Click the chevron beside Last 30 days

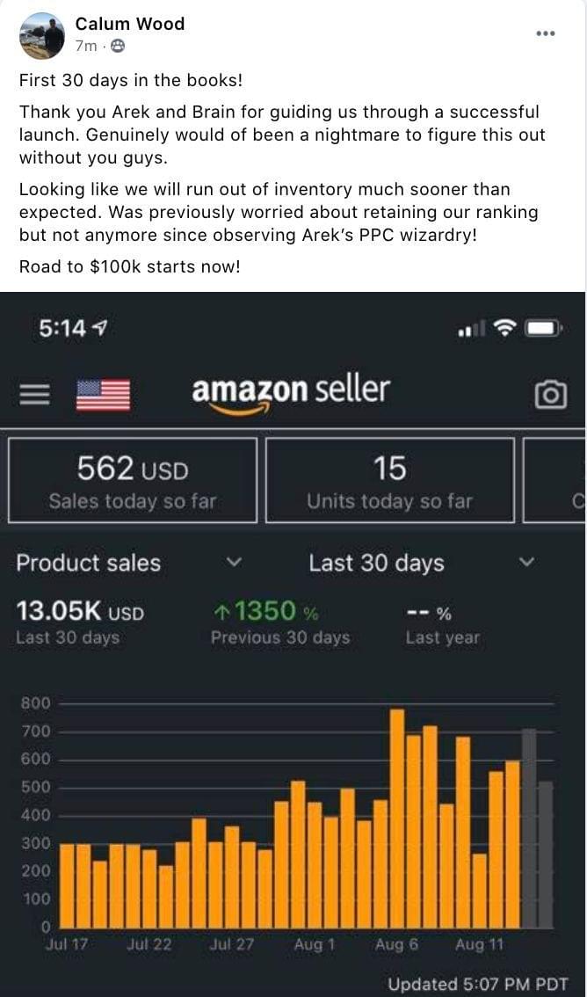click(x=526, y=562)
